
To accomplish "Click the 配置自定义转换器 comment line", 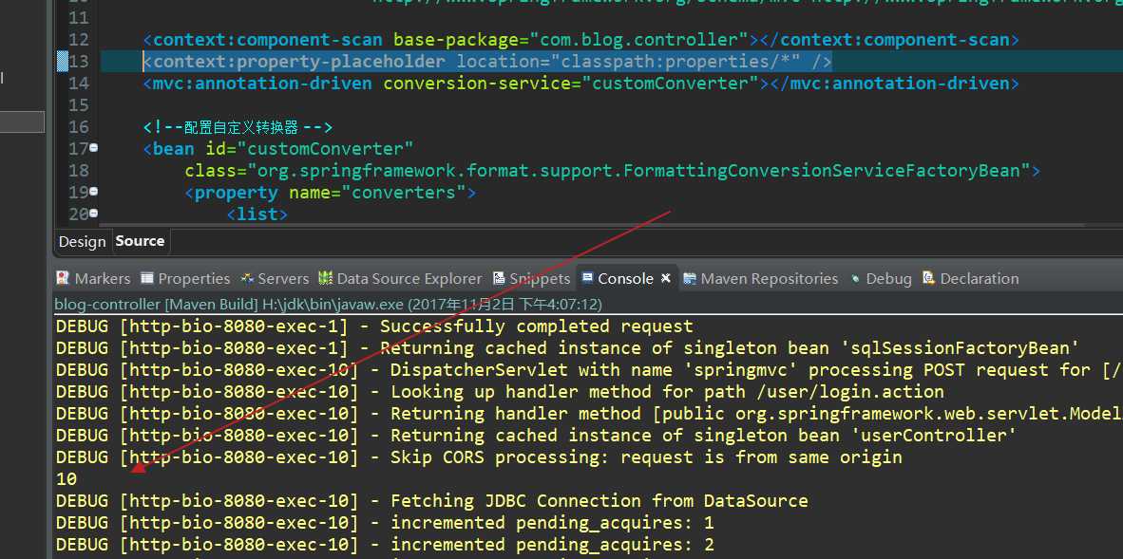I will (238, 127).
